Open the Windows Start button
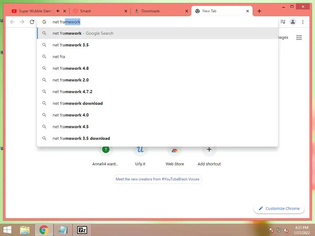 click(x=7, y=230)
